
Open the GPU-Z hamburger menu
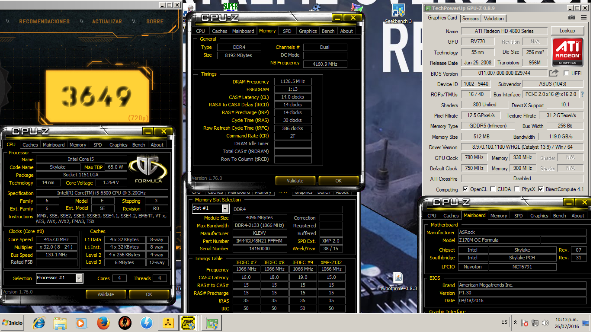point(583,18)
